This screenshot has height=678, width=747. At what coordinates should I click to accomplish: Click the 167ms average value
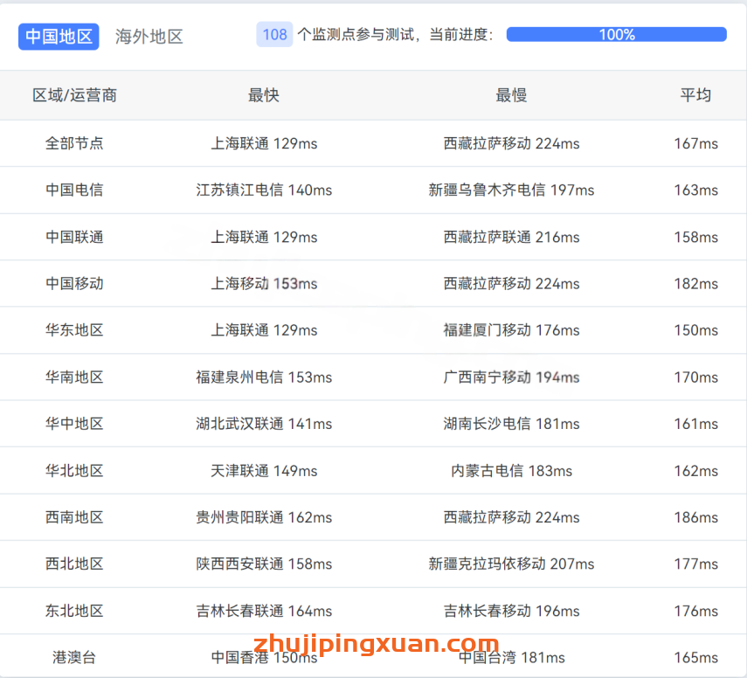tap(695, 143)
